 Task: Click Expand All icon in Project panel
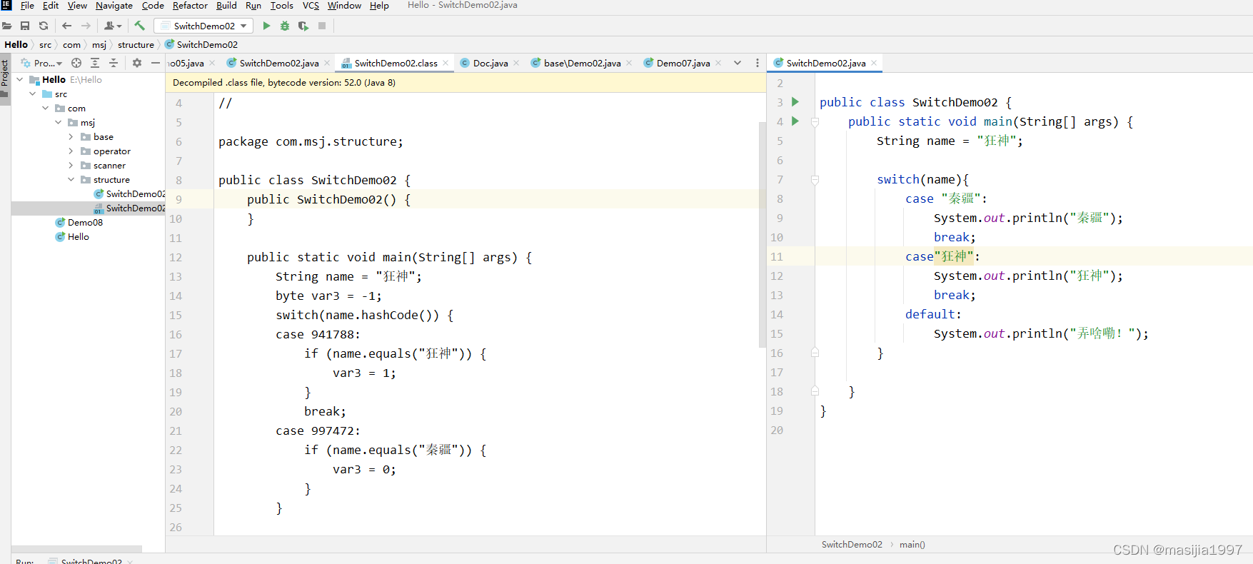95,63
